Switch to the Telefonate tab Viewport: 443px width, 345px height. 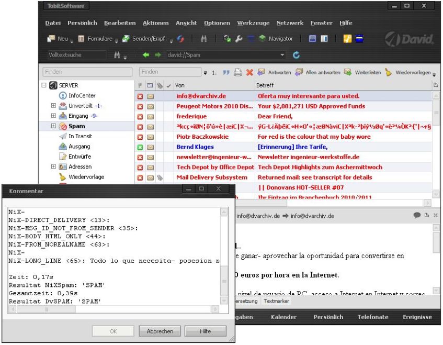[x=373, y=317]
